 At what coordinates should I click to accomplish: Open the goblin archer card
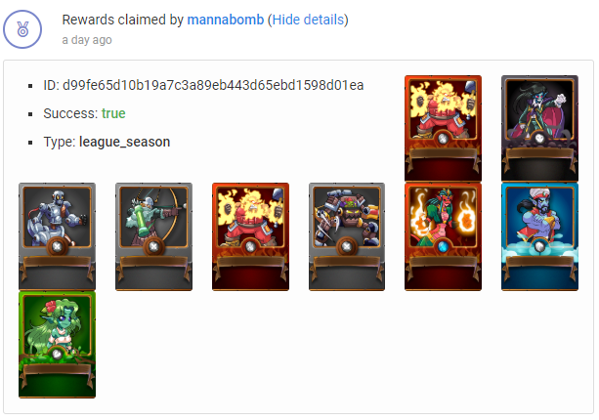(153, 236)
